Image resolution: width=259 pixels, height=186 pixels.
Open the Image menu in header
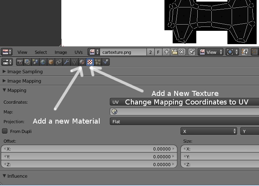click(61, 52)
